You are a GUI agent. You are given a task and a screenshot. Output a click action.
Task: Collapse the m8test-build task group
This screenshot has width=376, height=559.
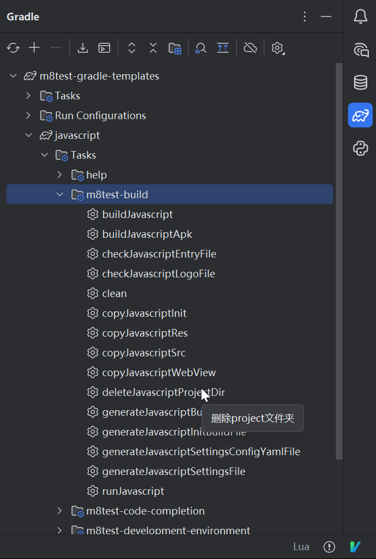(x=60, y=194)
